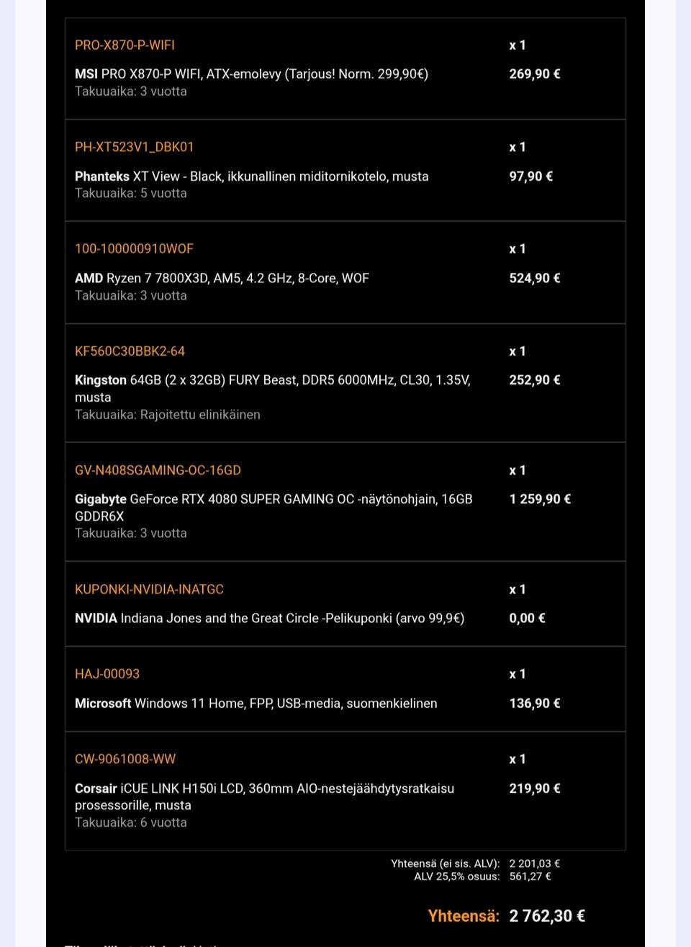The width and height of the screenshot is (691, 947).
Task: Click the Yhteensä grand total label
Action: coord(464,916)
